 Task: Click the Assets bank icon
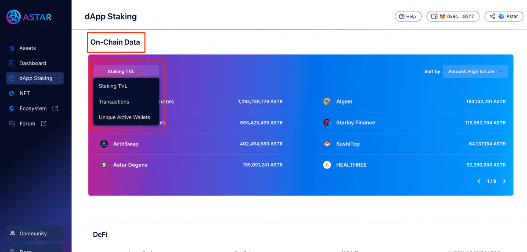pos(12,48)
